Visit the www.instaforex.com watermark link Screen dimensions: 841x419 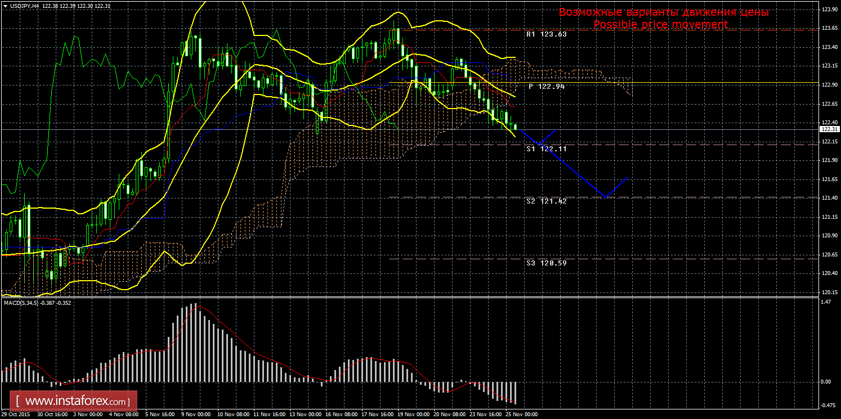click(77, 402)
